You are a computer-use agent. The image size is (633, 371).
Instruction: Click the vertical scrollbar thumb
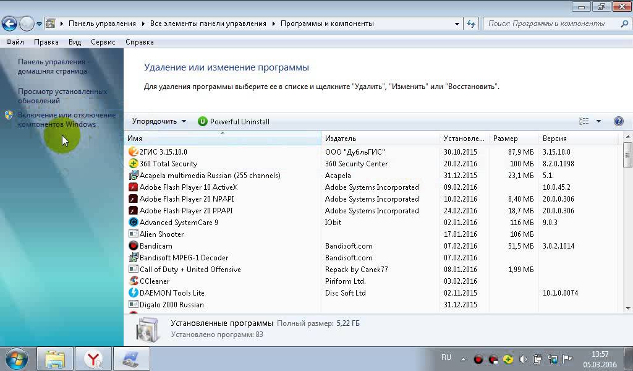coord(628,155)
